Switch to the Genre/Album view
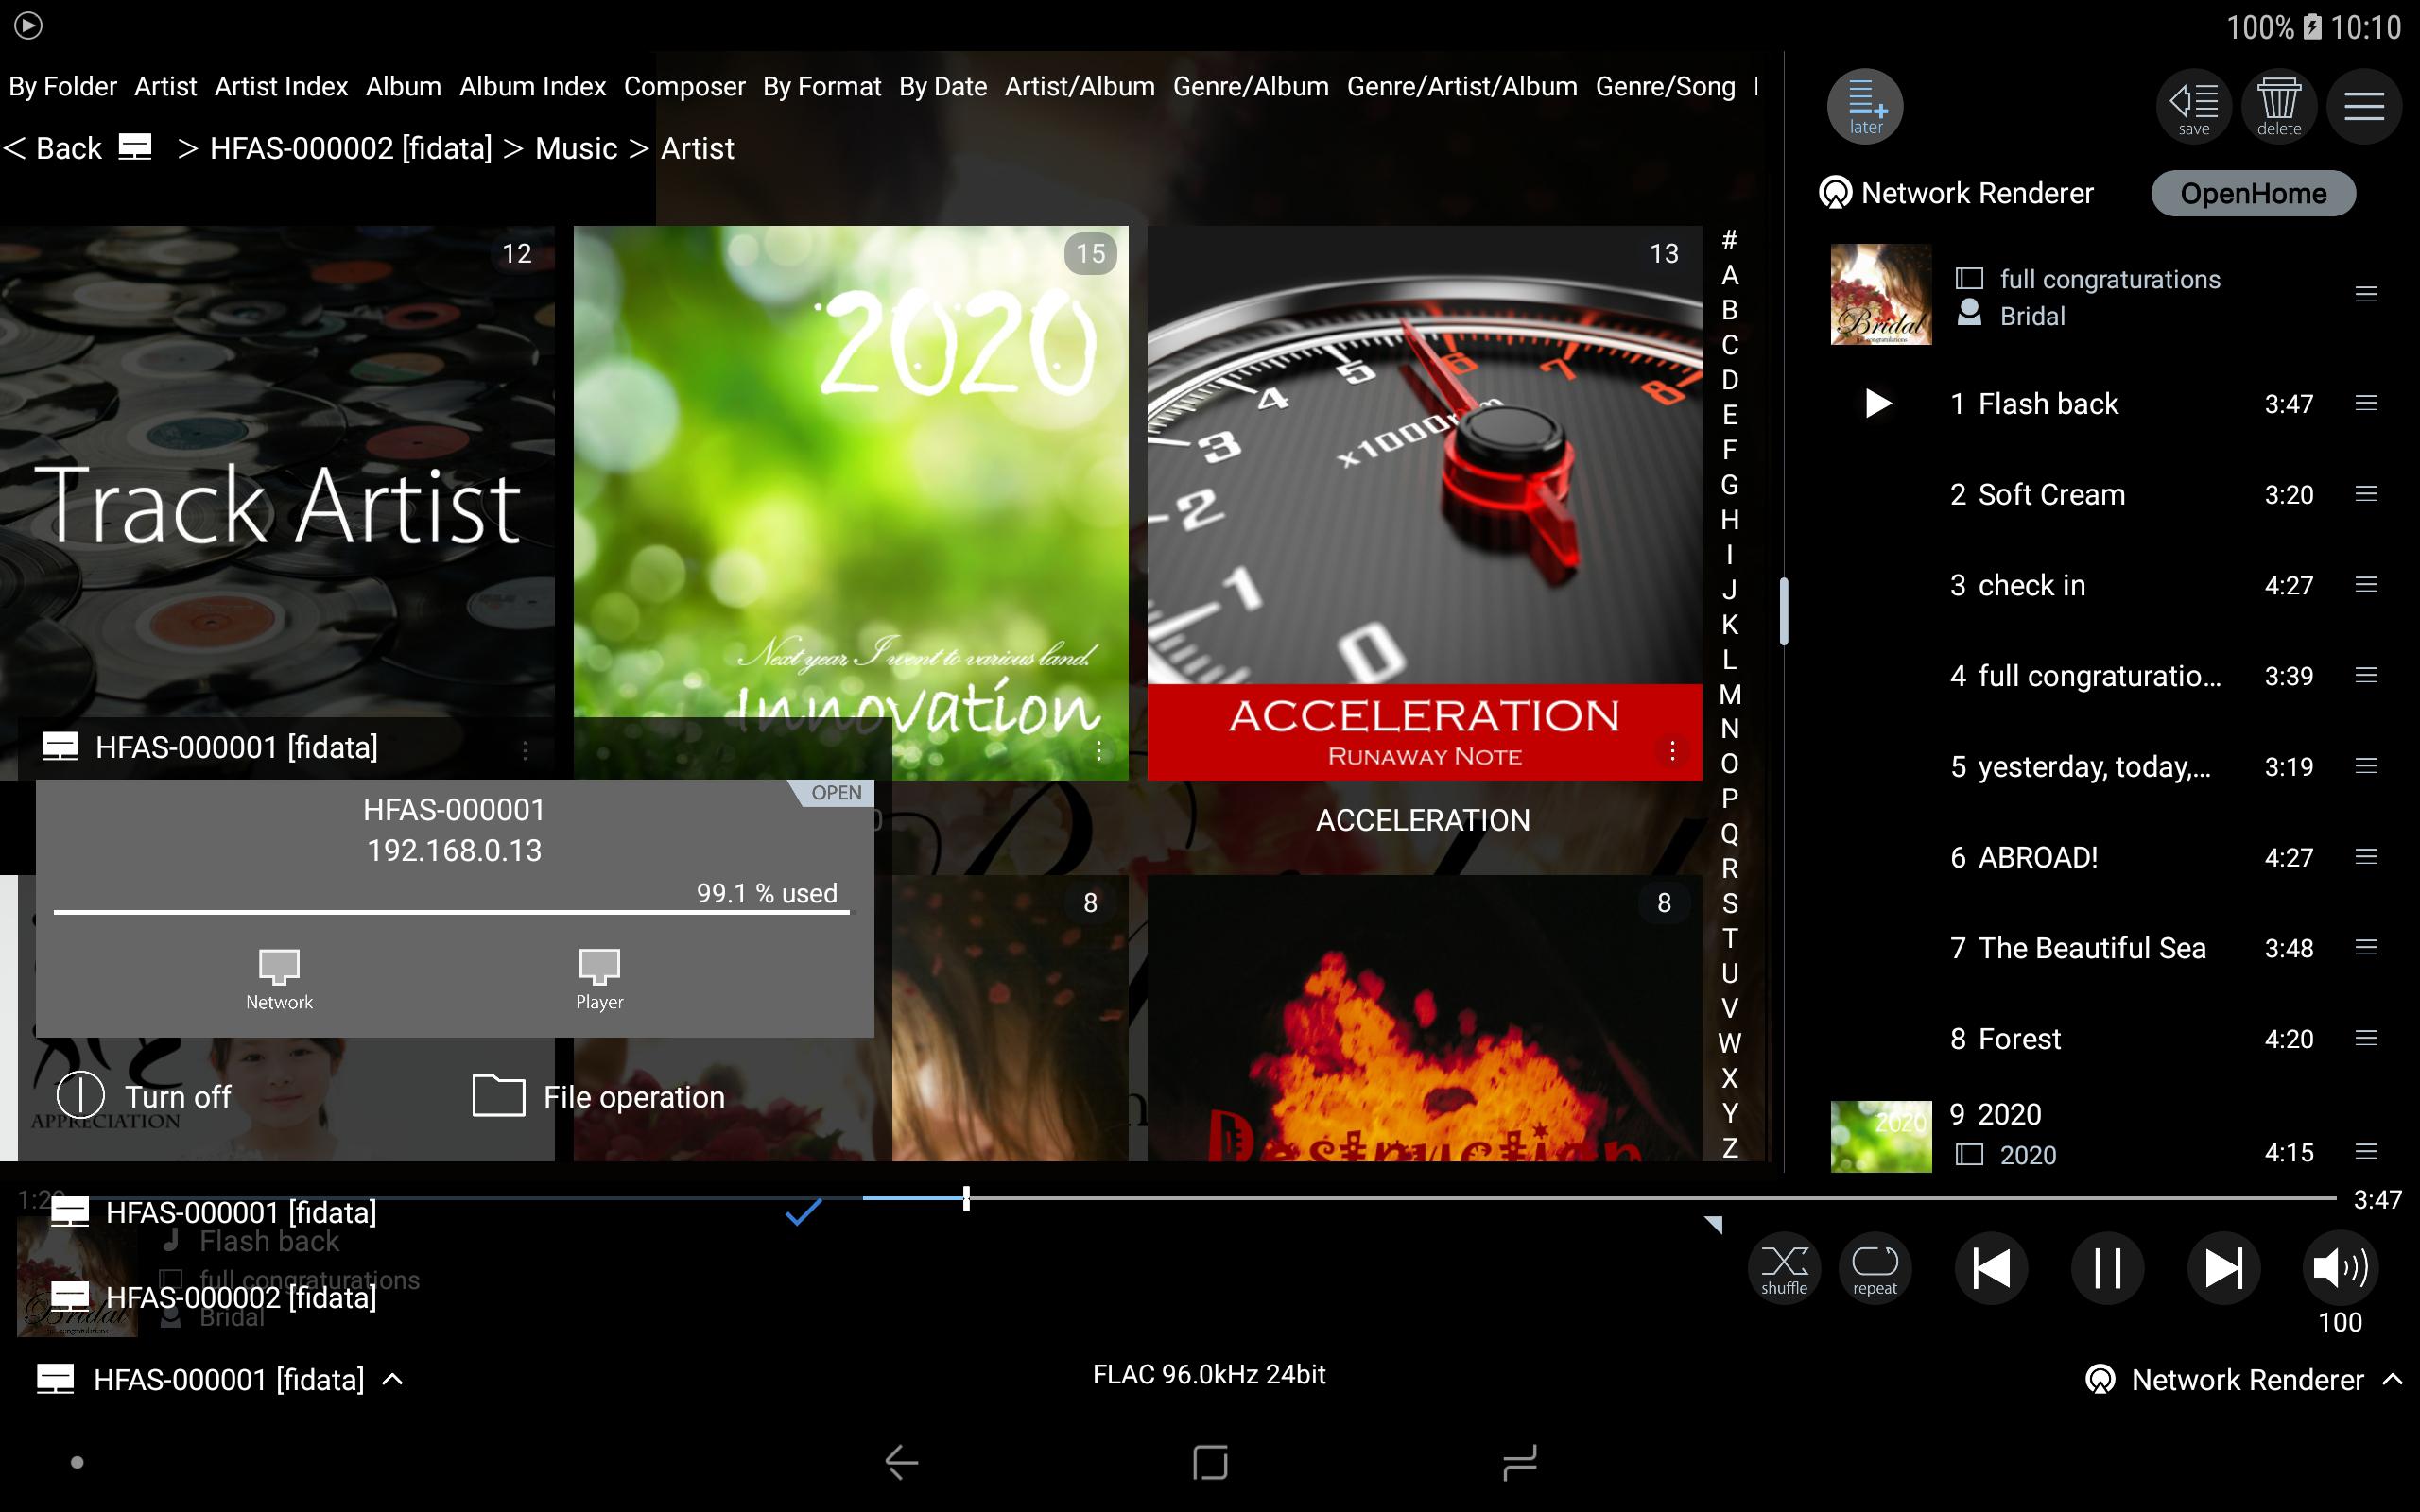 pos(1251,87)
